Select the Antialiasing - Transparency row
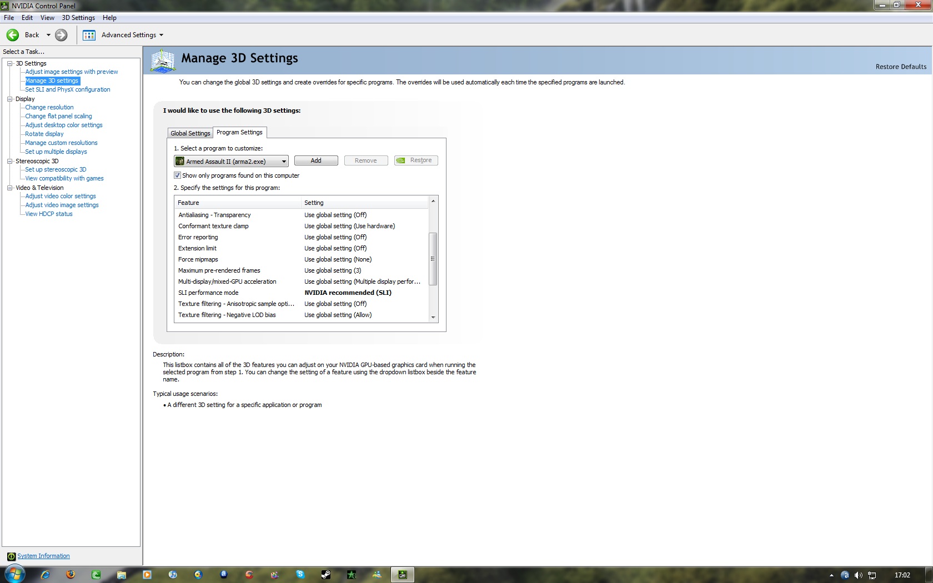 point(302,215)
